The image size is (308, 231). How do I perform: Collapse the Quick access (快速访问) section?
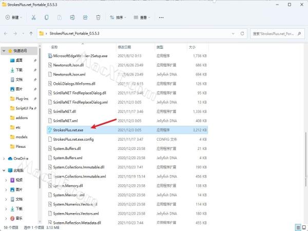[x=4, y=51]
